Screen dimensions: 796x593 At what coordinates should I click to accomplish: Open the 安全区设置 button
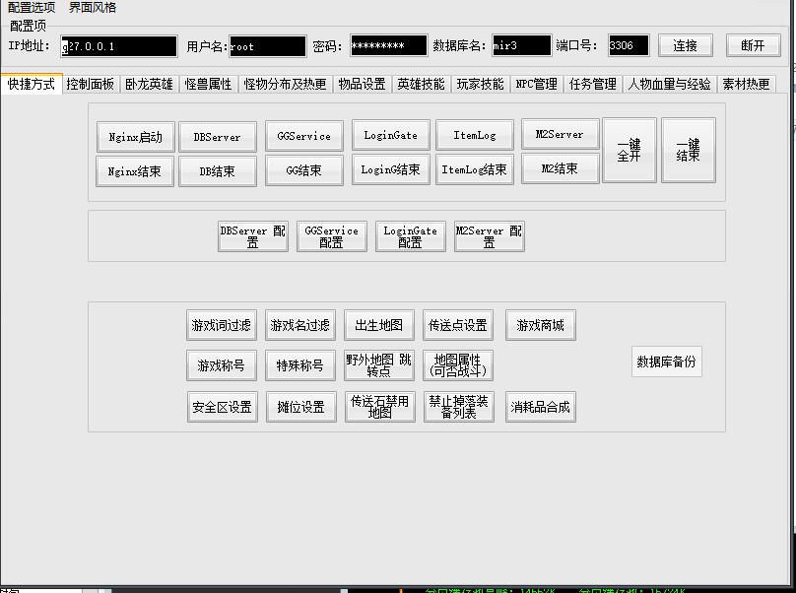(222, 407)
